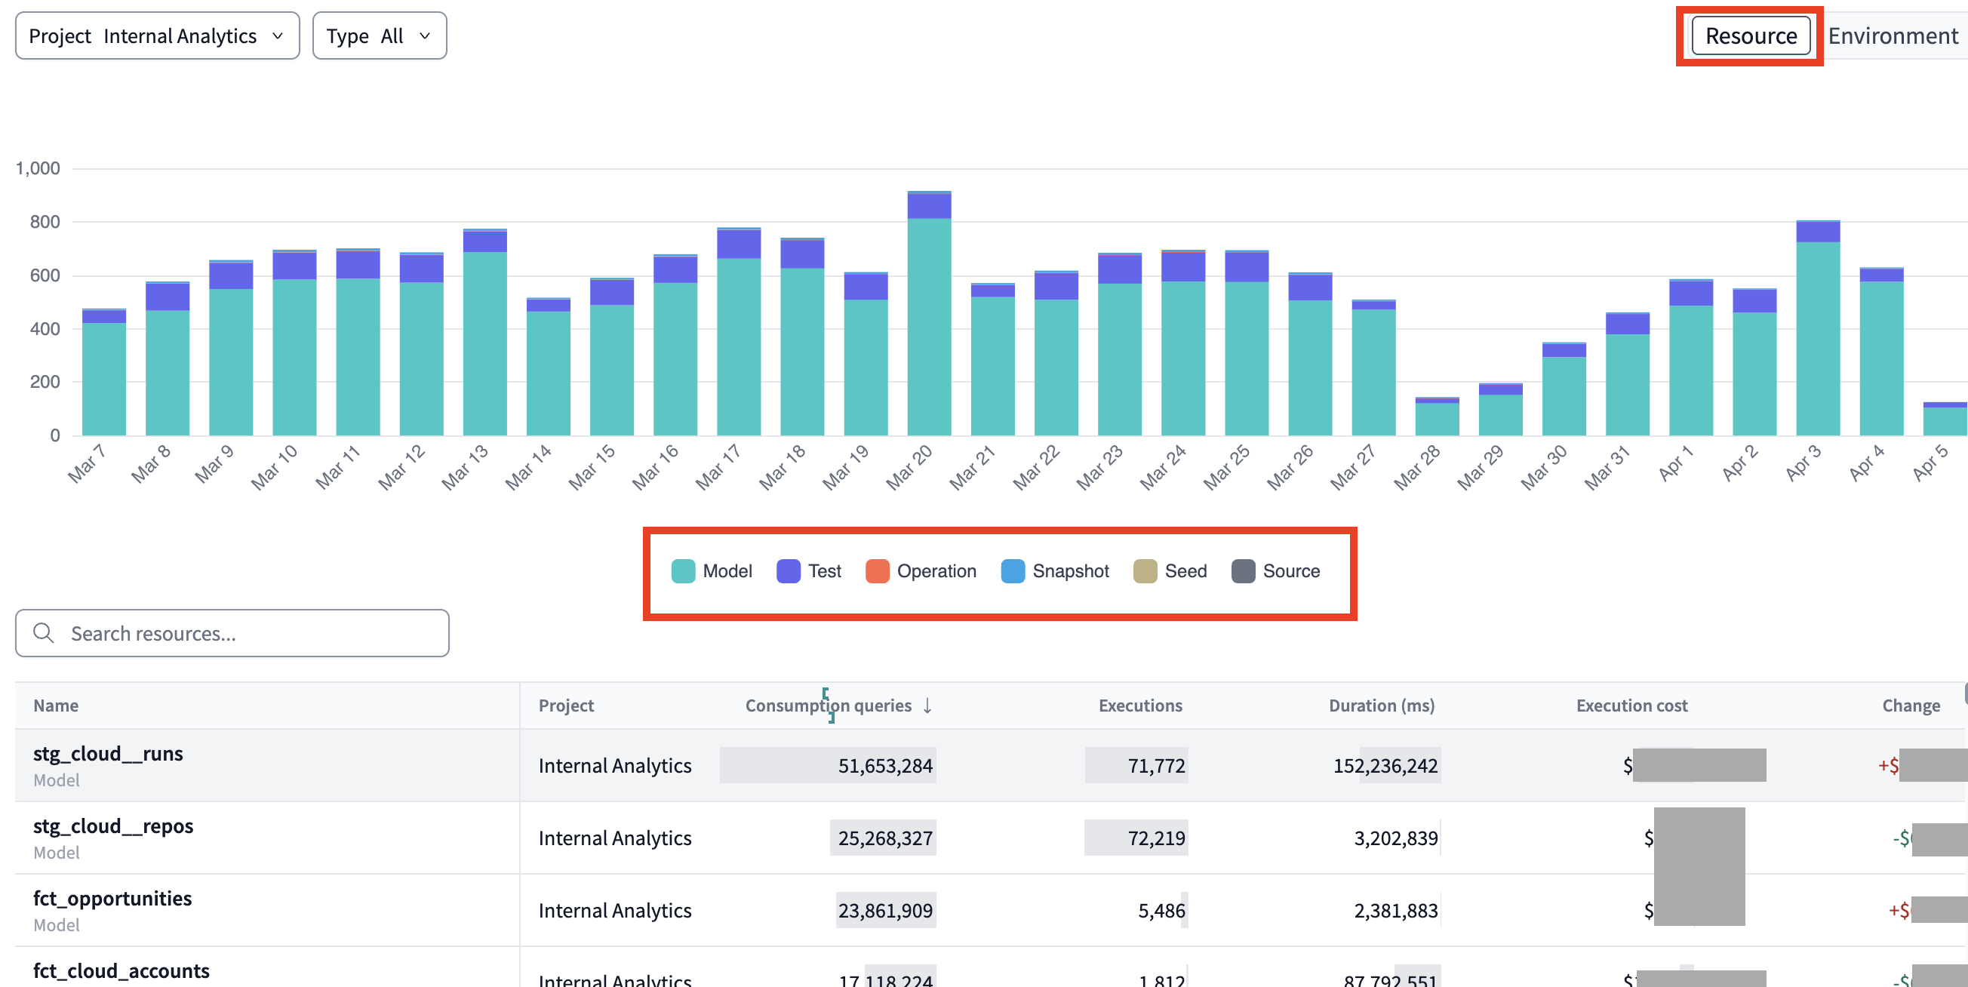
Task: Click the Seed legend color square
Action: (1145, 570)
